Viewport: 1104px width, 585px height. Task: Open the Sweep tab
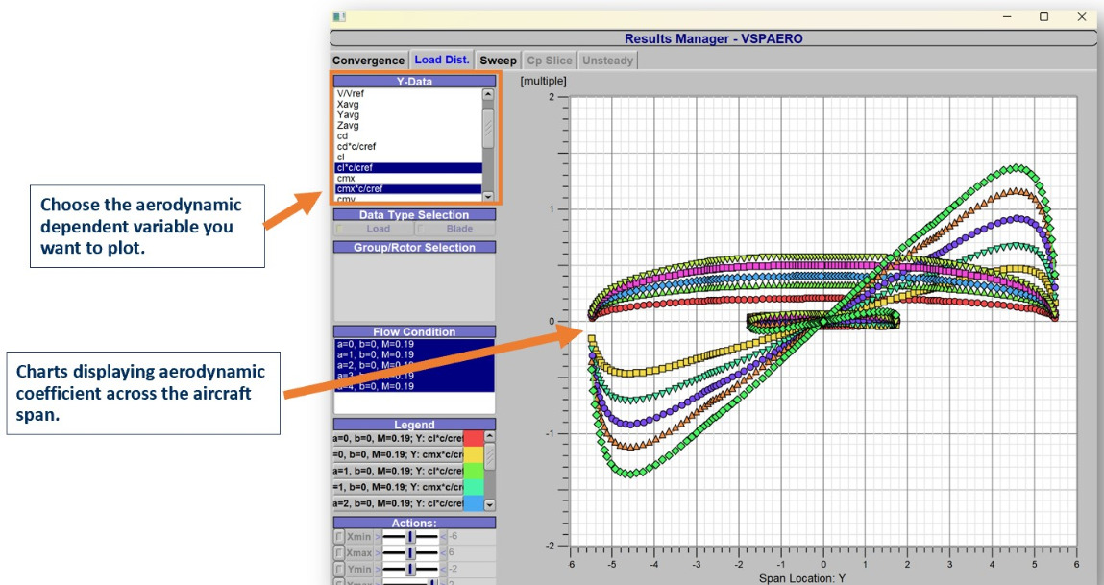tap(498, 61)
